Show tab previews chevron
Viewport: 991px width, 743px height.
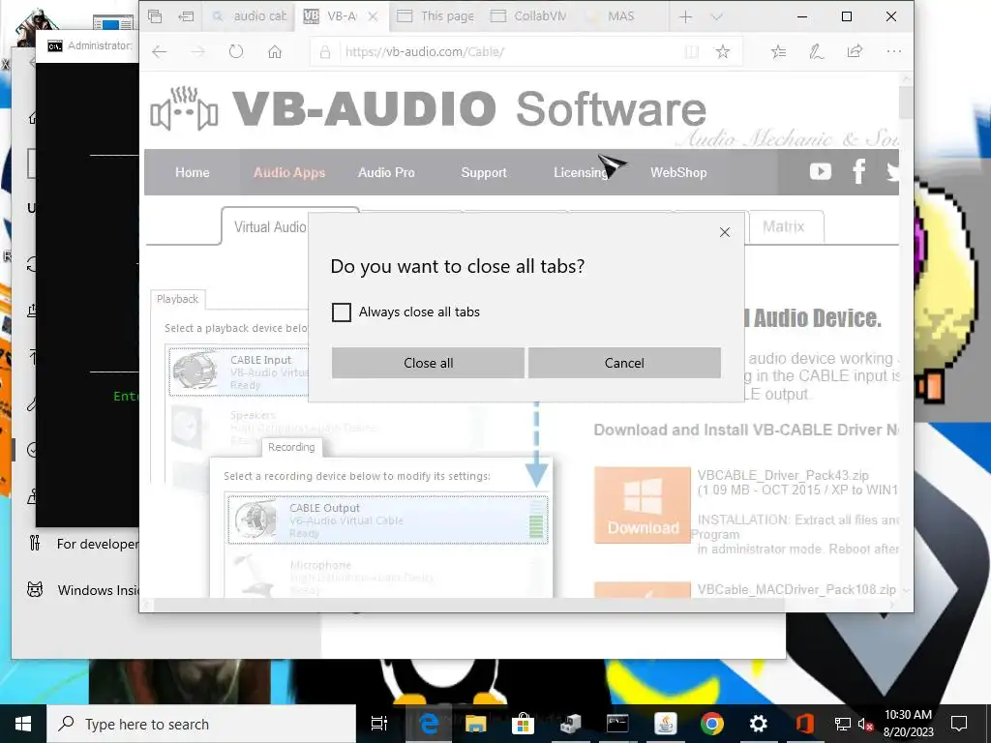[717, 17]
